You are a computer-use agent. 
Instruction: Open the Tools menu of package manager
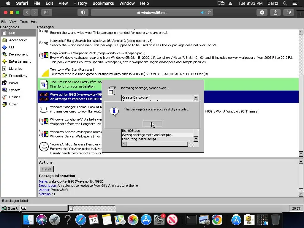click(x=24, y=22)
